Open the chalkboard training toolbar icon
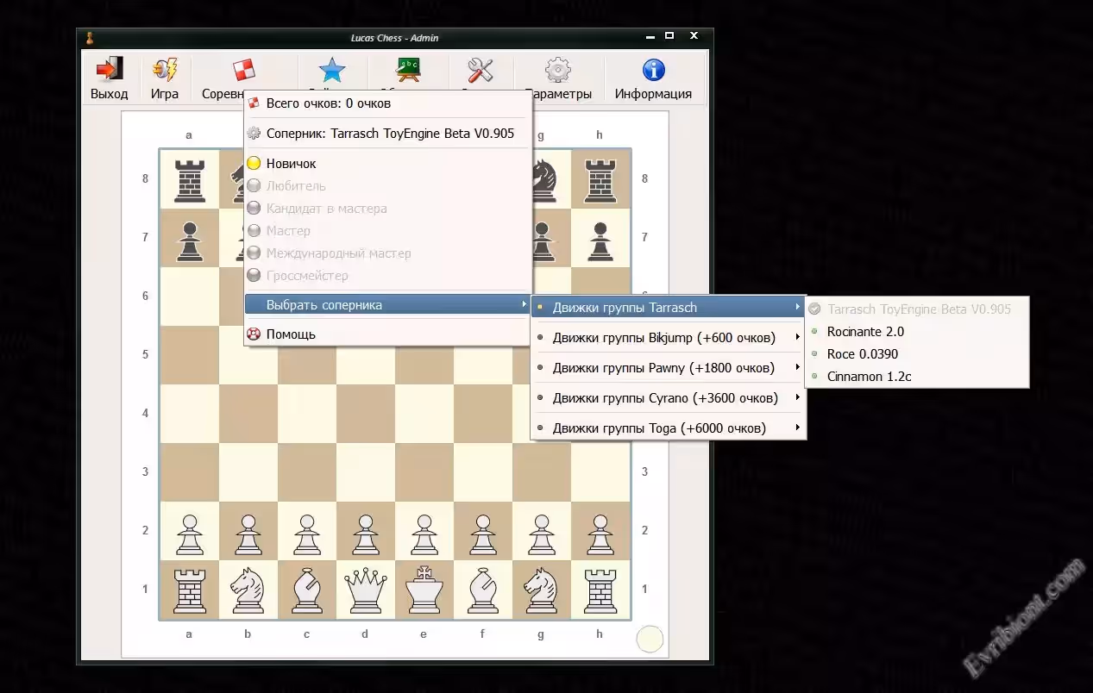This screenshot has width=1093, height=693. 407,71
